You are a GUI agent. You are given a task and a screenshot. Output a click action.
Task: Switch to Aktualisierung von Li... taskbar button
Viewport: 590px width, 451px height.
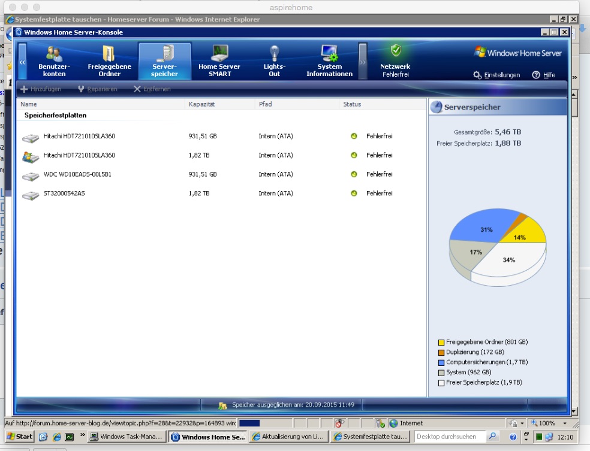pyautogui.click(x=288, y=437)
